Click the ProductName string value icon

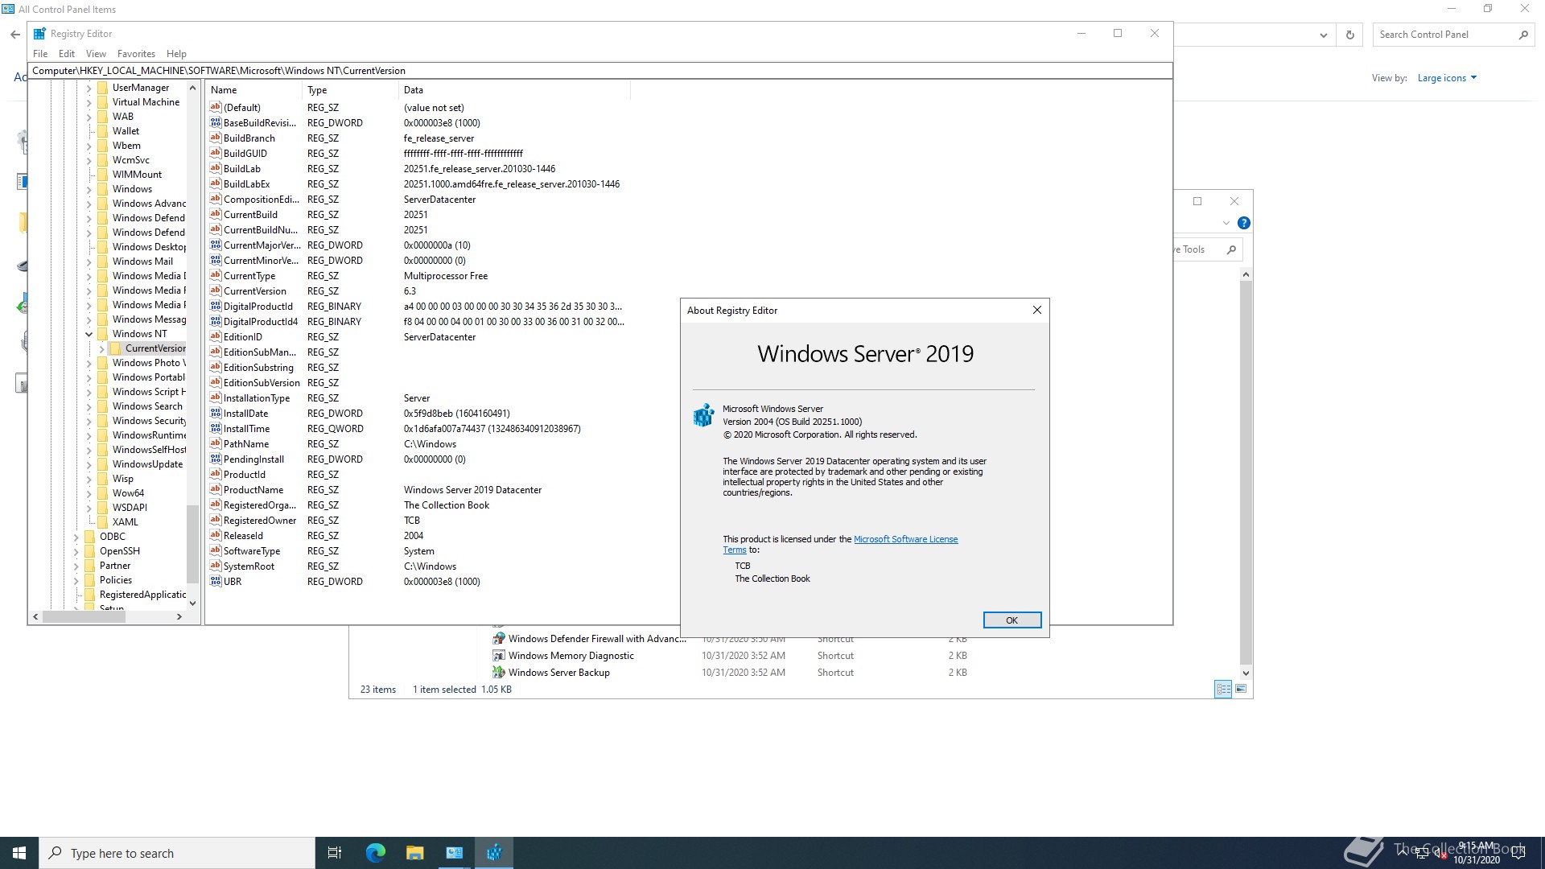pos(216,489)
